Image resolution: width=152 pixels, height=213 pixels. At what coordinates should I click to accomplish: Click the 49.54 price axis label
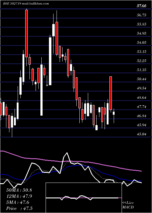pos(142,88)
